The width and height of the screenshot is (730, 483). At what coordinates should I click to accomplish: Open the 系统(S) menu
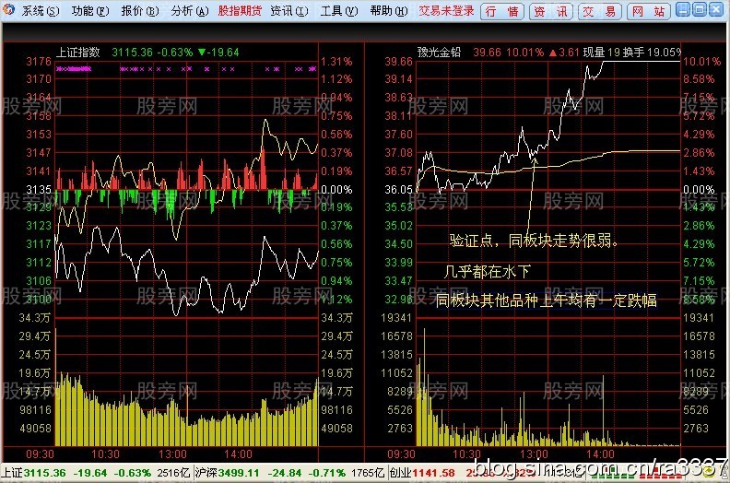point(40,10)
